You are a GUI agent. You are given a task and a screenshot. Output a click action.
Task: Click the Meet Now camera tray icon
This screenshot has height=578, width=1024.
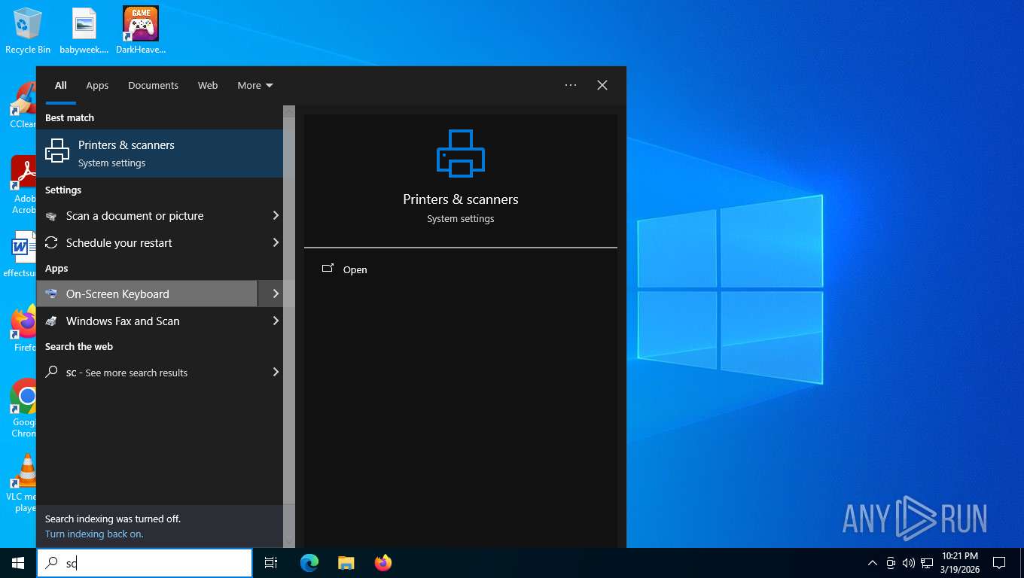pos(891,563)
